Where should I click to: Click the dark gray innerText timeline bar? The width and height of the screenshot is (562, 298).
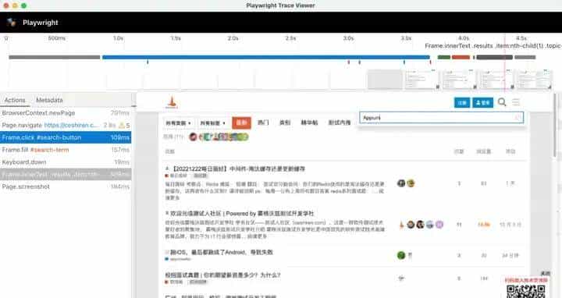(495, 57)
